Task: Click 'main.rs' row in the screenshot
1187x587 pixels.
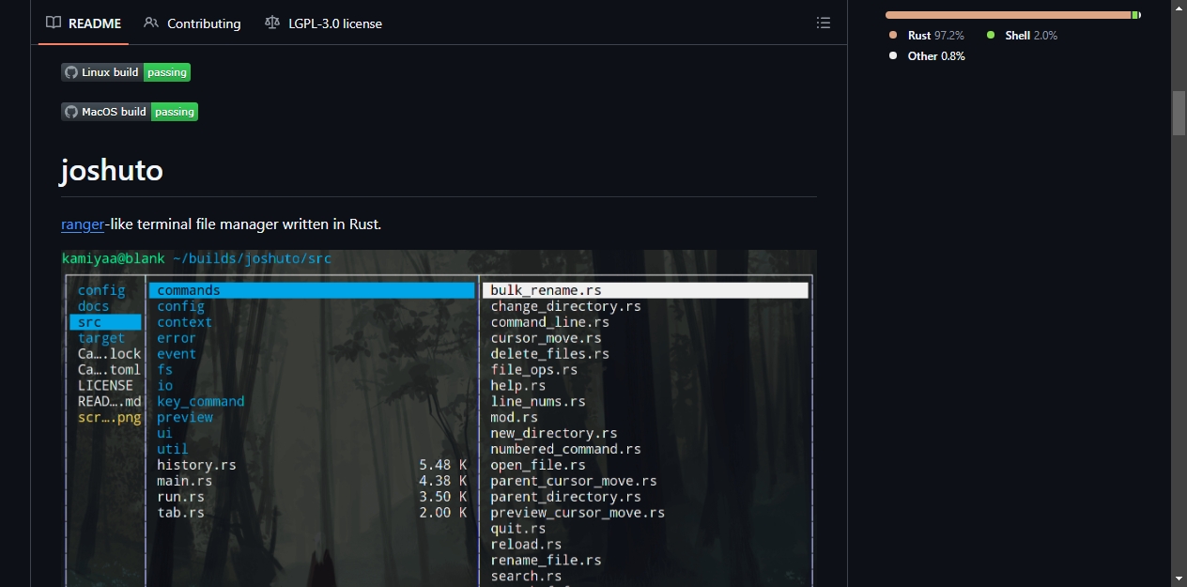Action: pyautogui.click(x=311, y=481)
